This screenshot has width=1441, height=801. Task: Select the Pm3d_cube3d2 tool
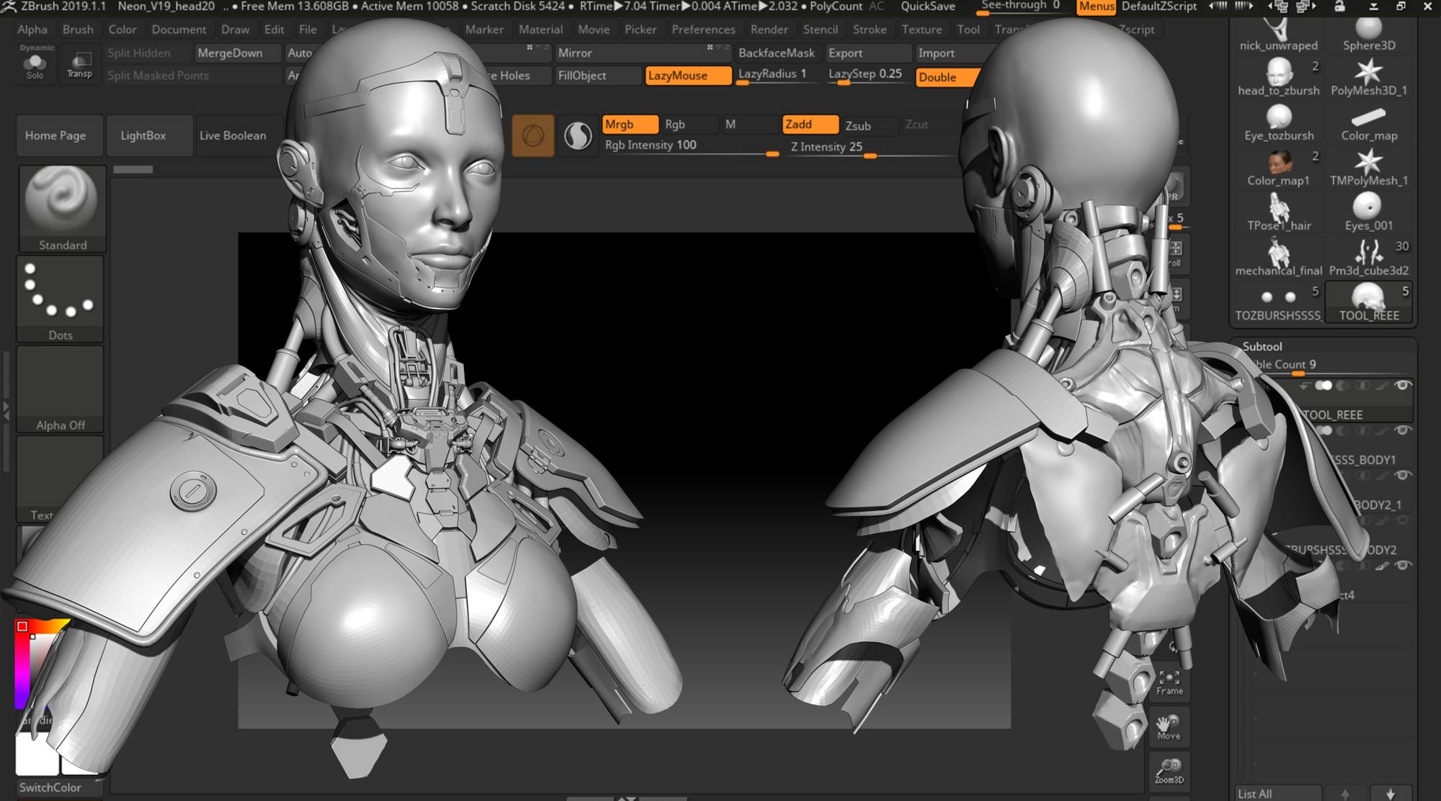point(1368,258)
